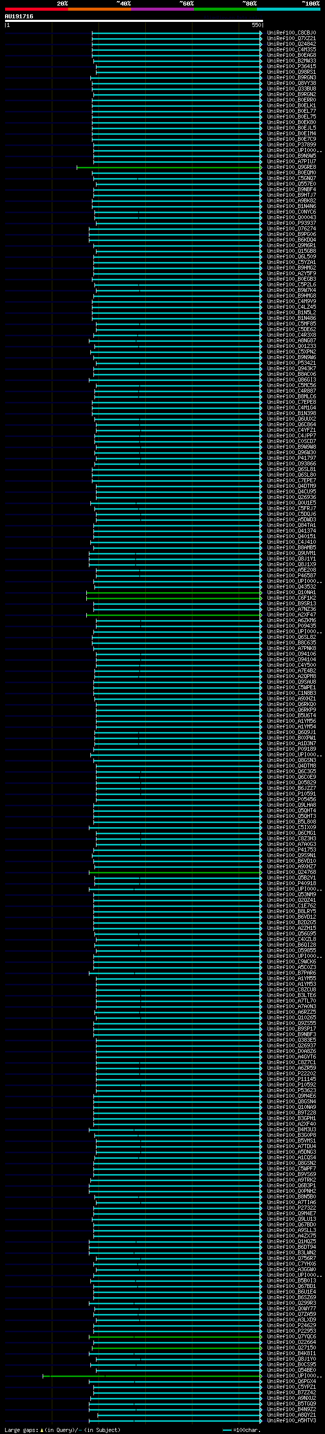Open hit UniRef100_A9BK82

[x=291, y=200]
